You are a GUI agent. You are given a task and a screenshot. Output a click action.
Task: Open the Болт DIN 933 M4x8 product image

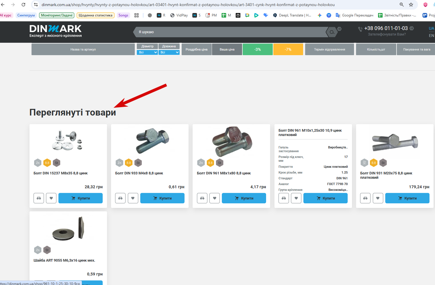click(152, 141)
